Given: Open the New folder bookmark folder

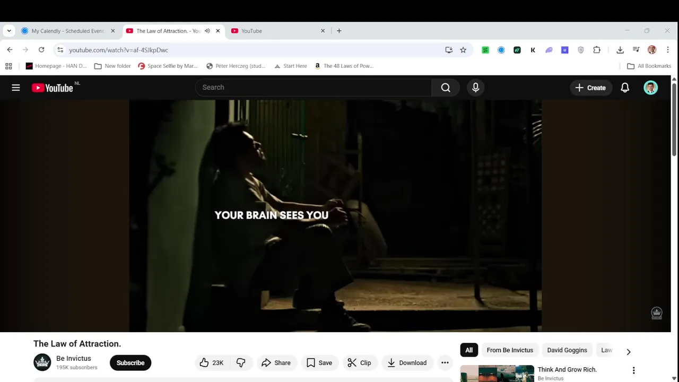Looking at the screenshot, I should tap(112, 66).
